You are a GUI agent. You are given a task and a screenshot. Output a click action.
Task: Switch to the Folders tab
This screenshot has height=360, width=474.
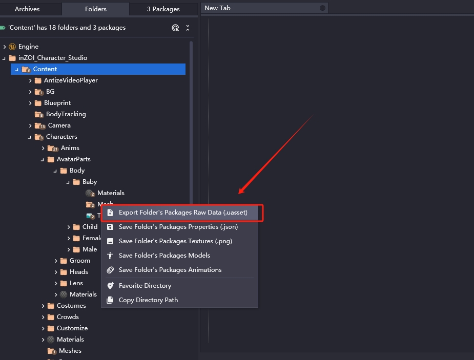pyautogui.click(x=95, y=9)
